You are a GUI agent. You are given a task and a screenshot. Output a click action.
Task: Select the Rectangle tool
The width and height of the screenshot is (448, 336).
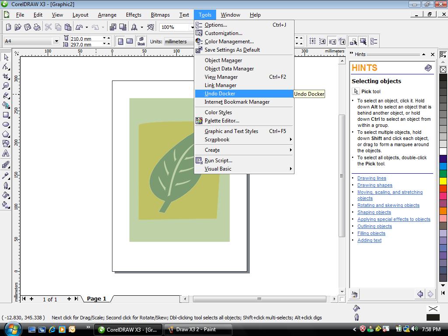[x=6, y=115]
